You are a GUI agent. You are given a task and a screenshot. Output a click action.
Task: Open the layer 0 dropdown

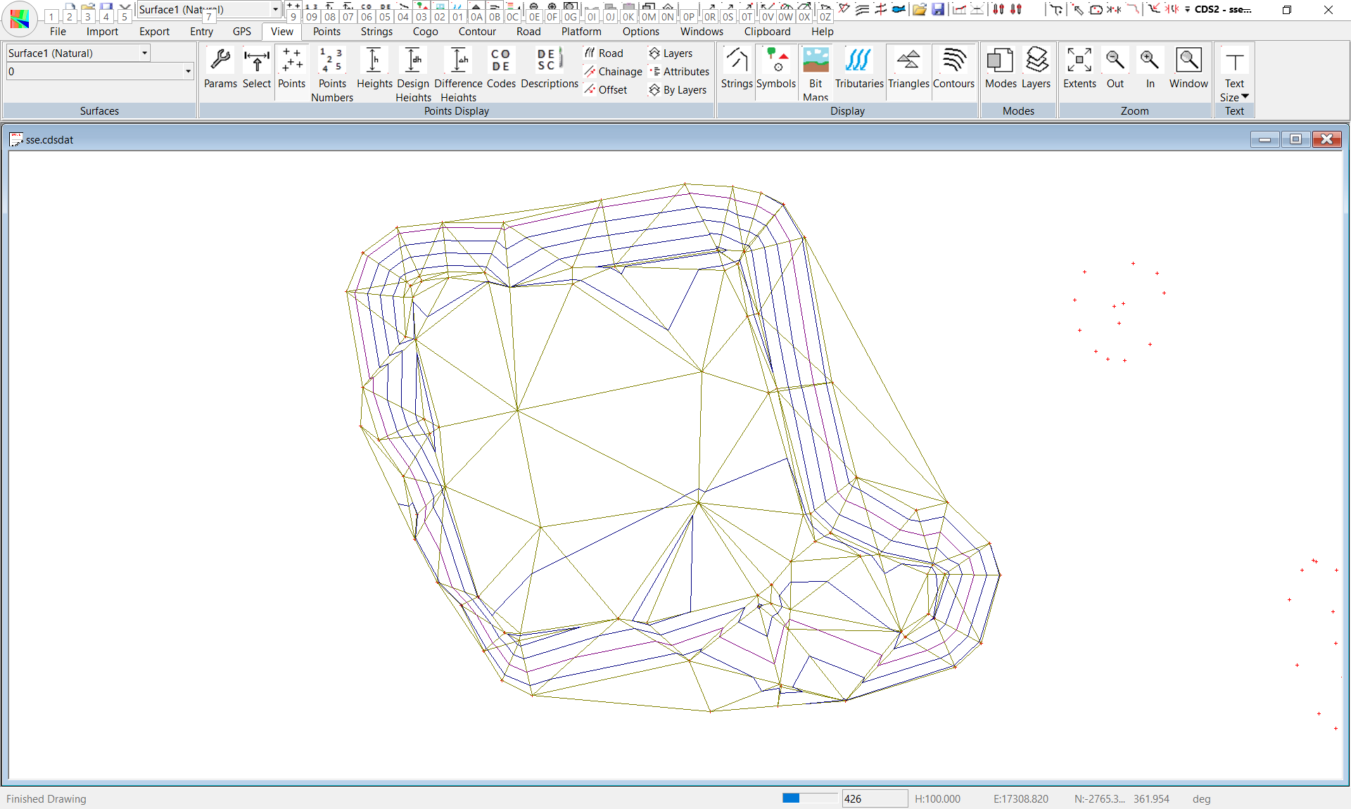[188, 71]
